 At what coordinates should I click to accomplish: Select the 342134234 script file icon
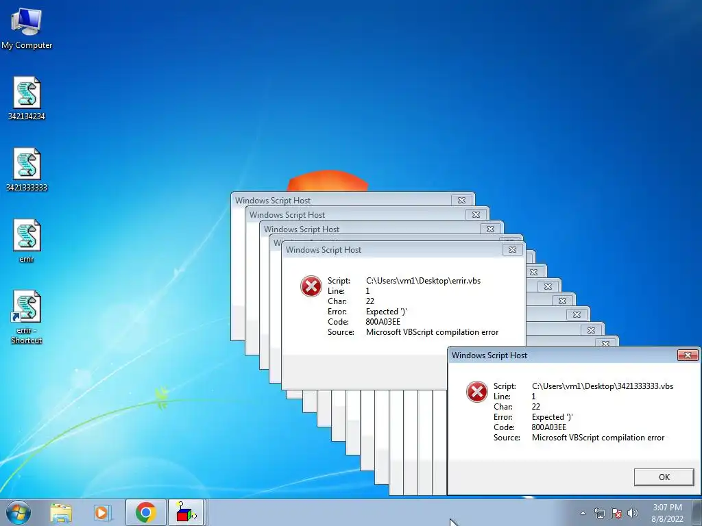tap(27, 99)
